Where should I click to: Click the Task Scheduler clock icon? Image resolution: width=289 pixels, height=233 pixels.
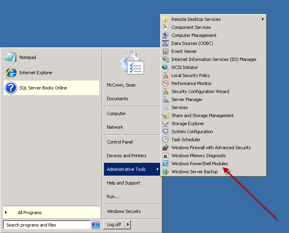point(165,140)
